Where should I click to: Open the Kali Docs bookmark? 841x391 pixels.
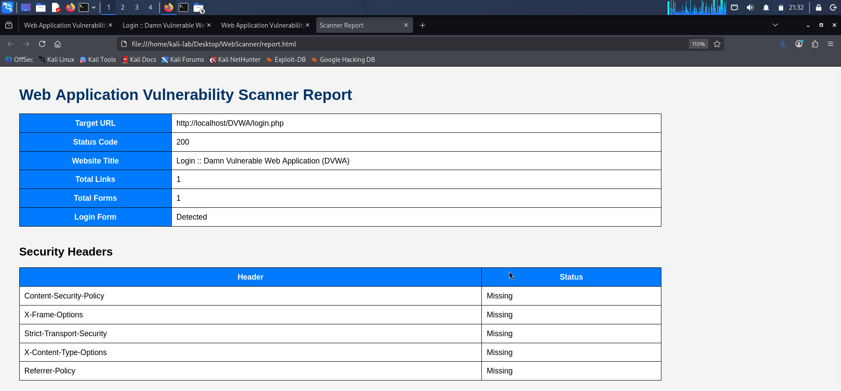pyautogui.click(x=139, y=60)
